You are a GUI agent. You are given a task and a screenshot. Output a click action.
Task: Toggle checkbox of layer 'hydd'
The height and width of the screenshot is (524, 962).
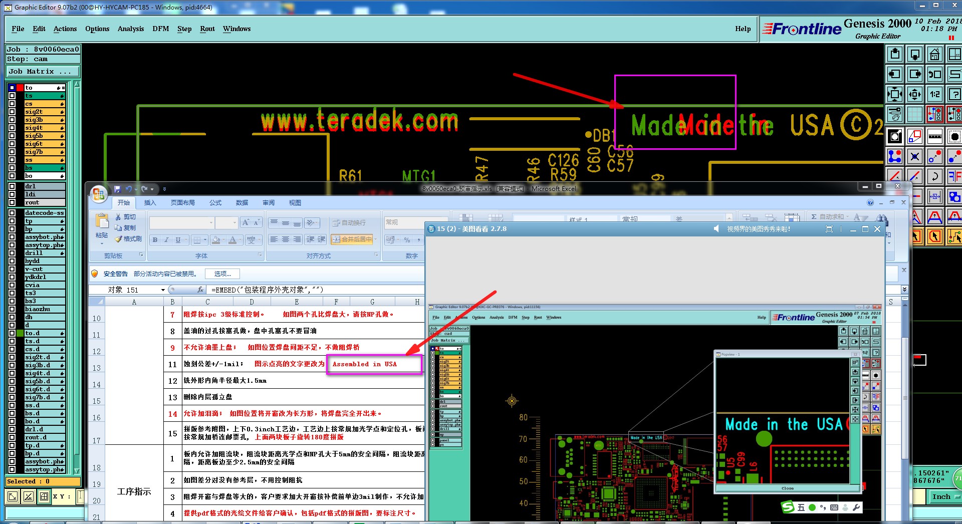[12, 261]
